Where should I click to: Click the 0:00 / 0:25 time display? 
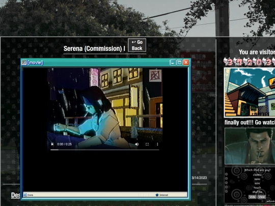point(64,144)
